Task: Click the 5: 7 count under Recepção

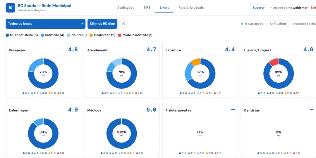Action: click(x=26, y=93)
